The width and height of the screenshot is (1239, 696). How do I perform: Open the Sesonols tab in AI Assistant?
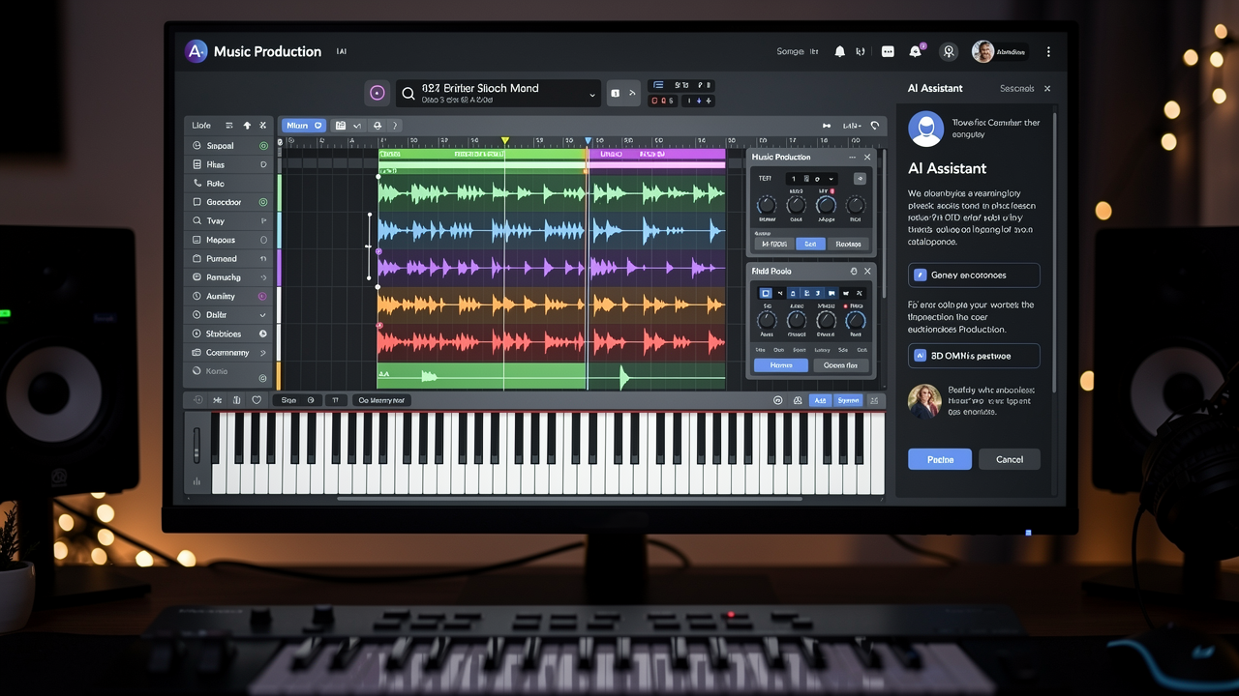tap(1017, 88)
